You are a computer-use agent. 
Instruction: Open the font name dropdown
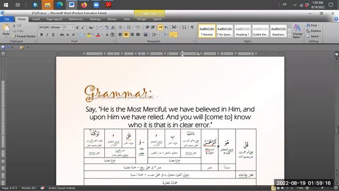tap(62, 27)
